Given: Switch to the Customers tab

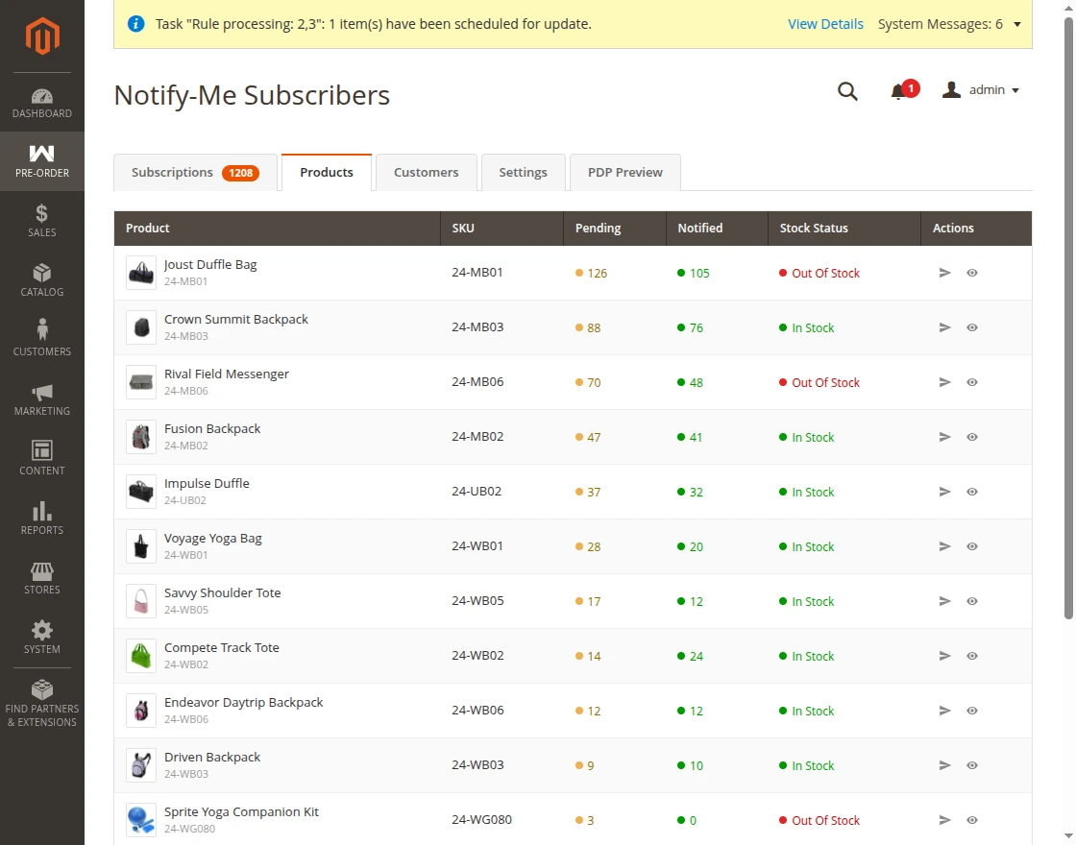Looking at the screenshot, I should tap(427, 172).
